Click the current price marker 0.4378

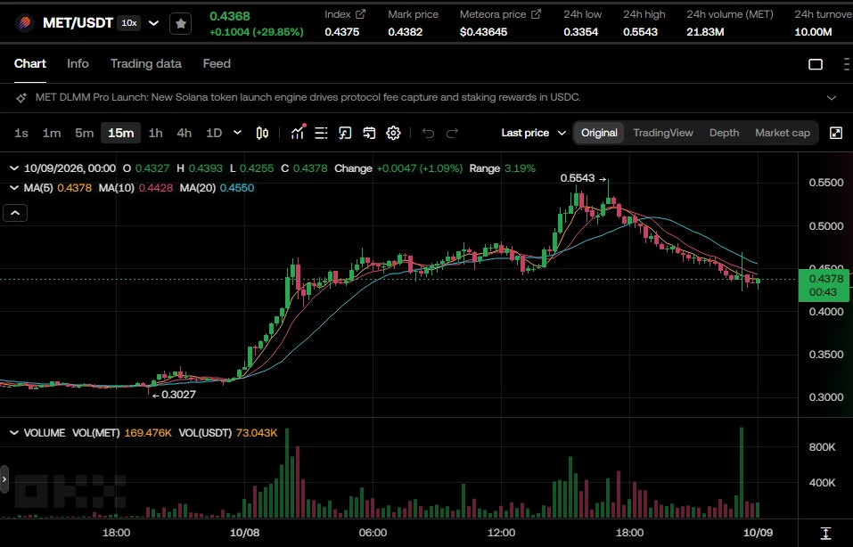point(823,285)
